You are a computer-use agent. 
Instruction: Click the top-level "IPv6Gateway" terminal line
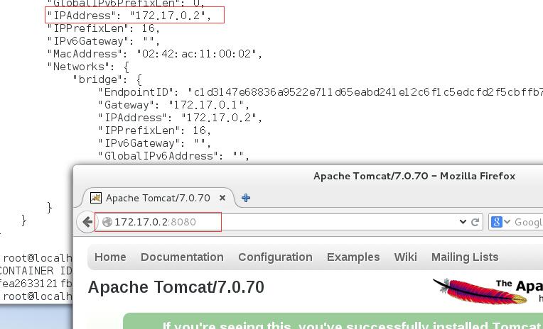point(103,41)
